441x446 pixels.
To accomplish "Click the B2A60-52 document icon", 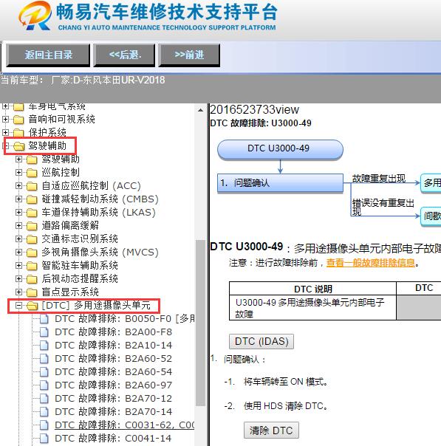I will tap(44, 359).
